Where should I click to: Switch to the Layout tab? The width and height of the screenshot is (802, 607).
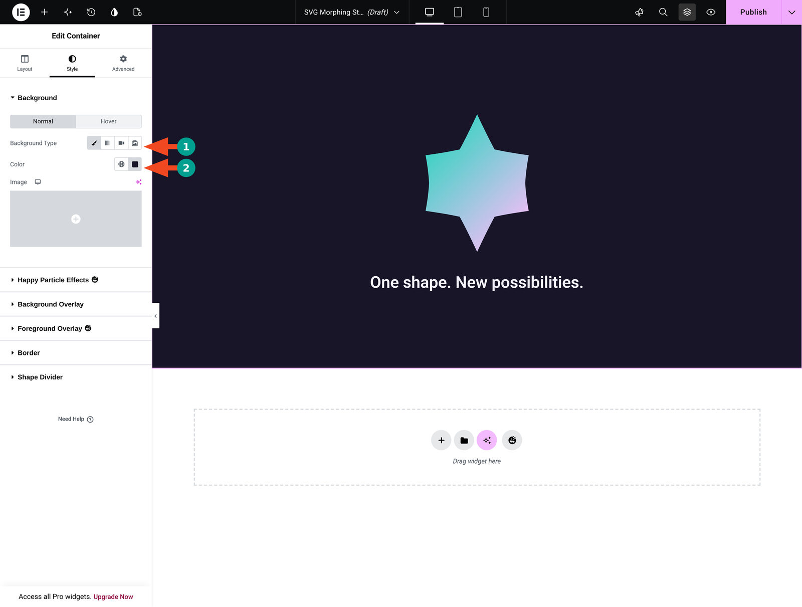25,63
